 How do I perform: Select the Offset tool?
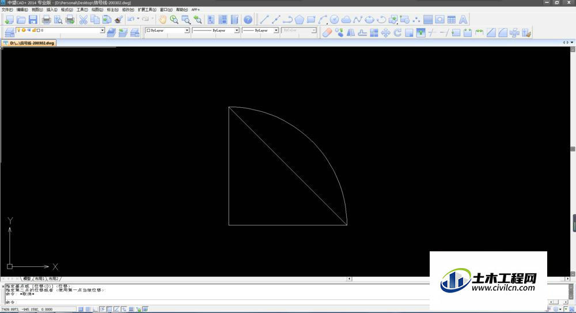362,33
